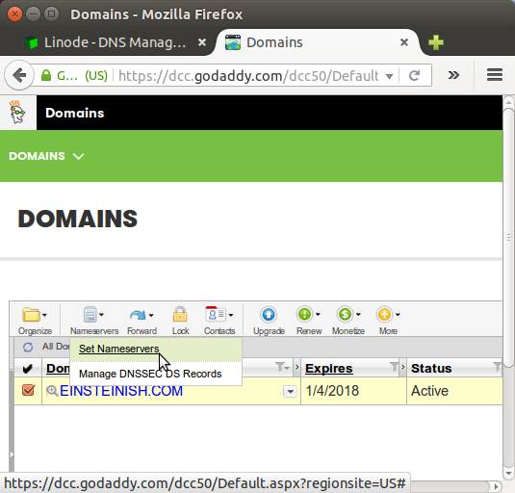Click the refresh icon beside All Domains

28,347
